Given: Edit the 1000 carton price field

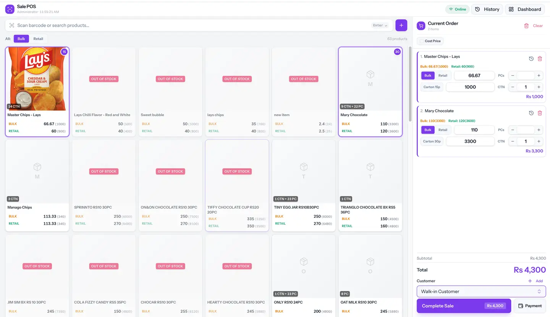Looking at the screenshot, I should [470, 87].
